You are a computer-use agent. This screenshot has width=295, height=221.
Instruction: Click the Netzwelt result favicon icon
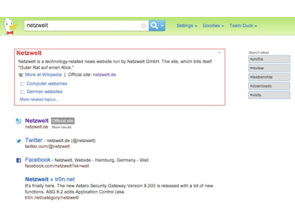point(19,121)
